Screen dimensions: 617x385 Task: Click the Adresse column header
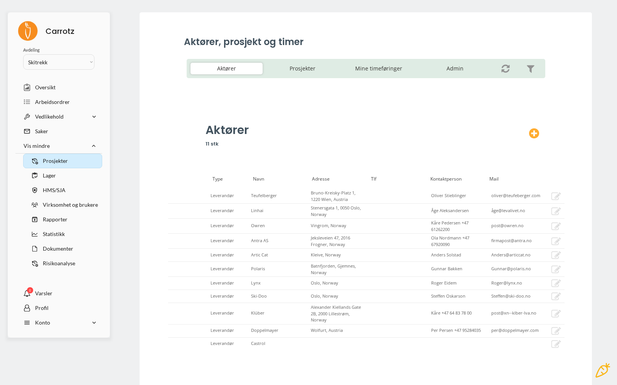tap(320, 179)
